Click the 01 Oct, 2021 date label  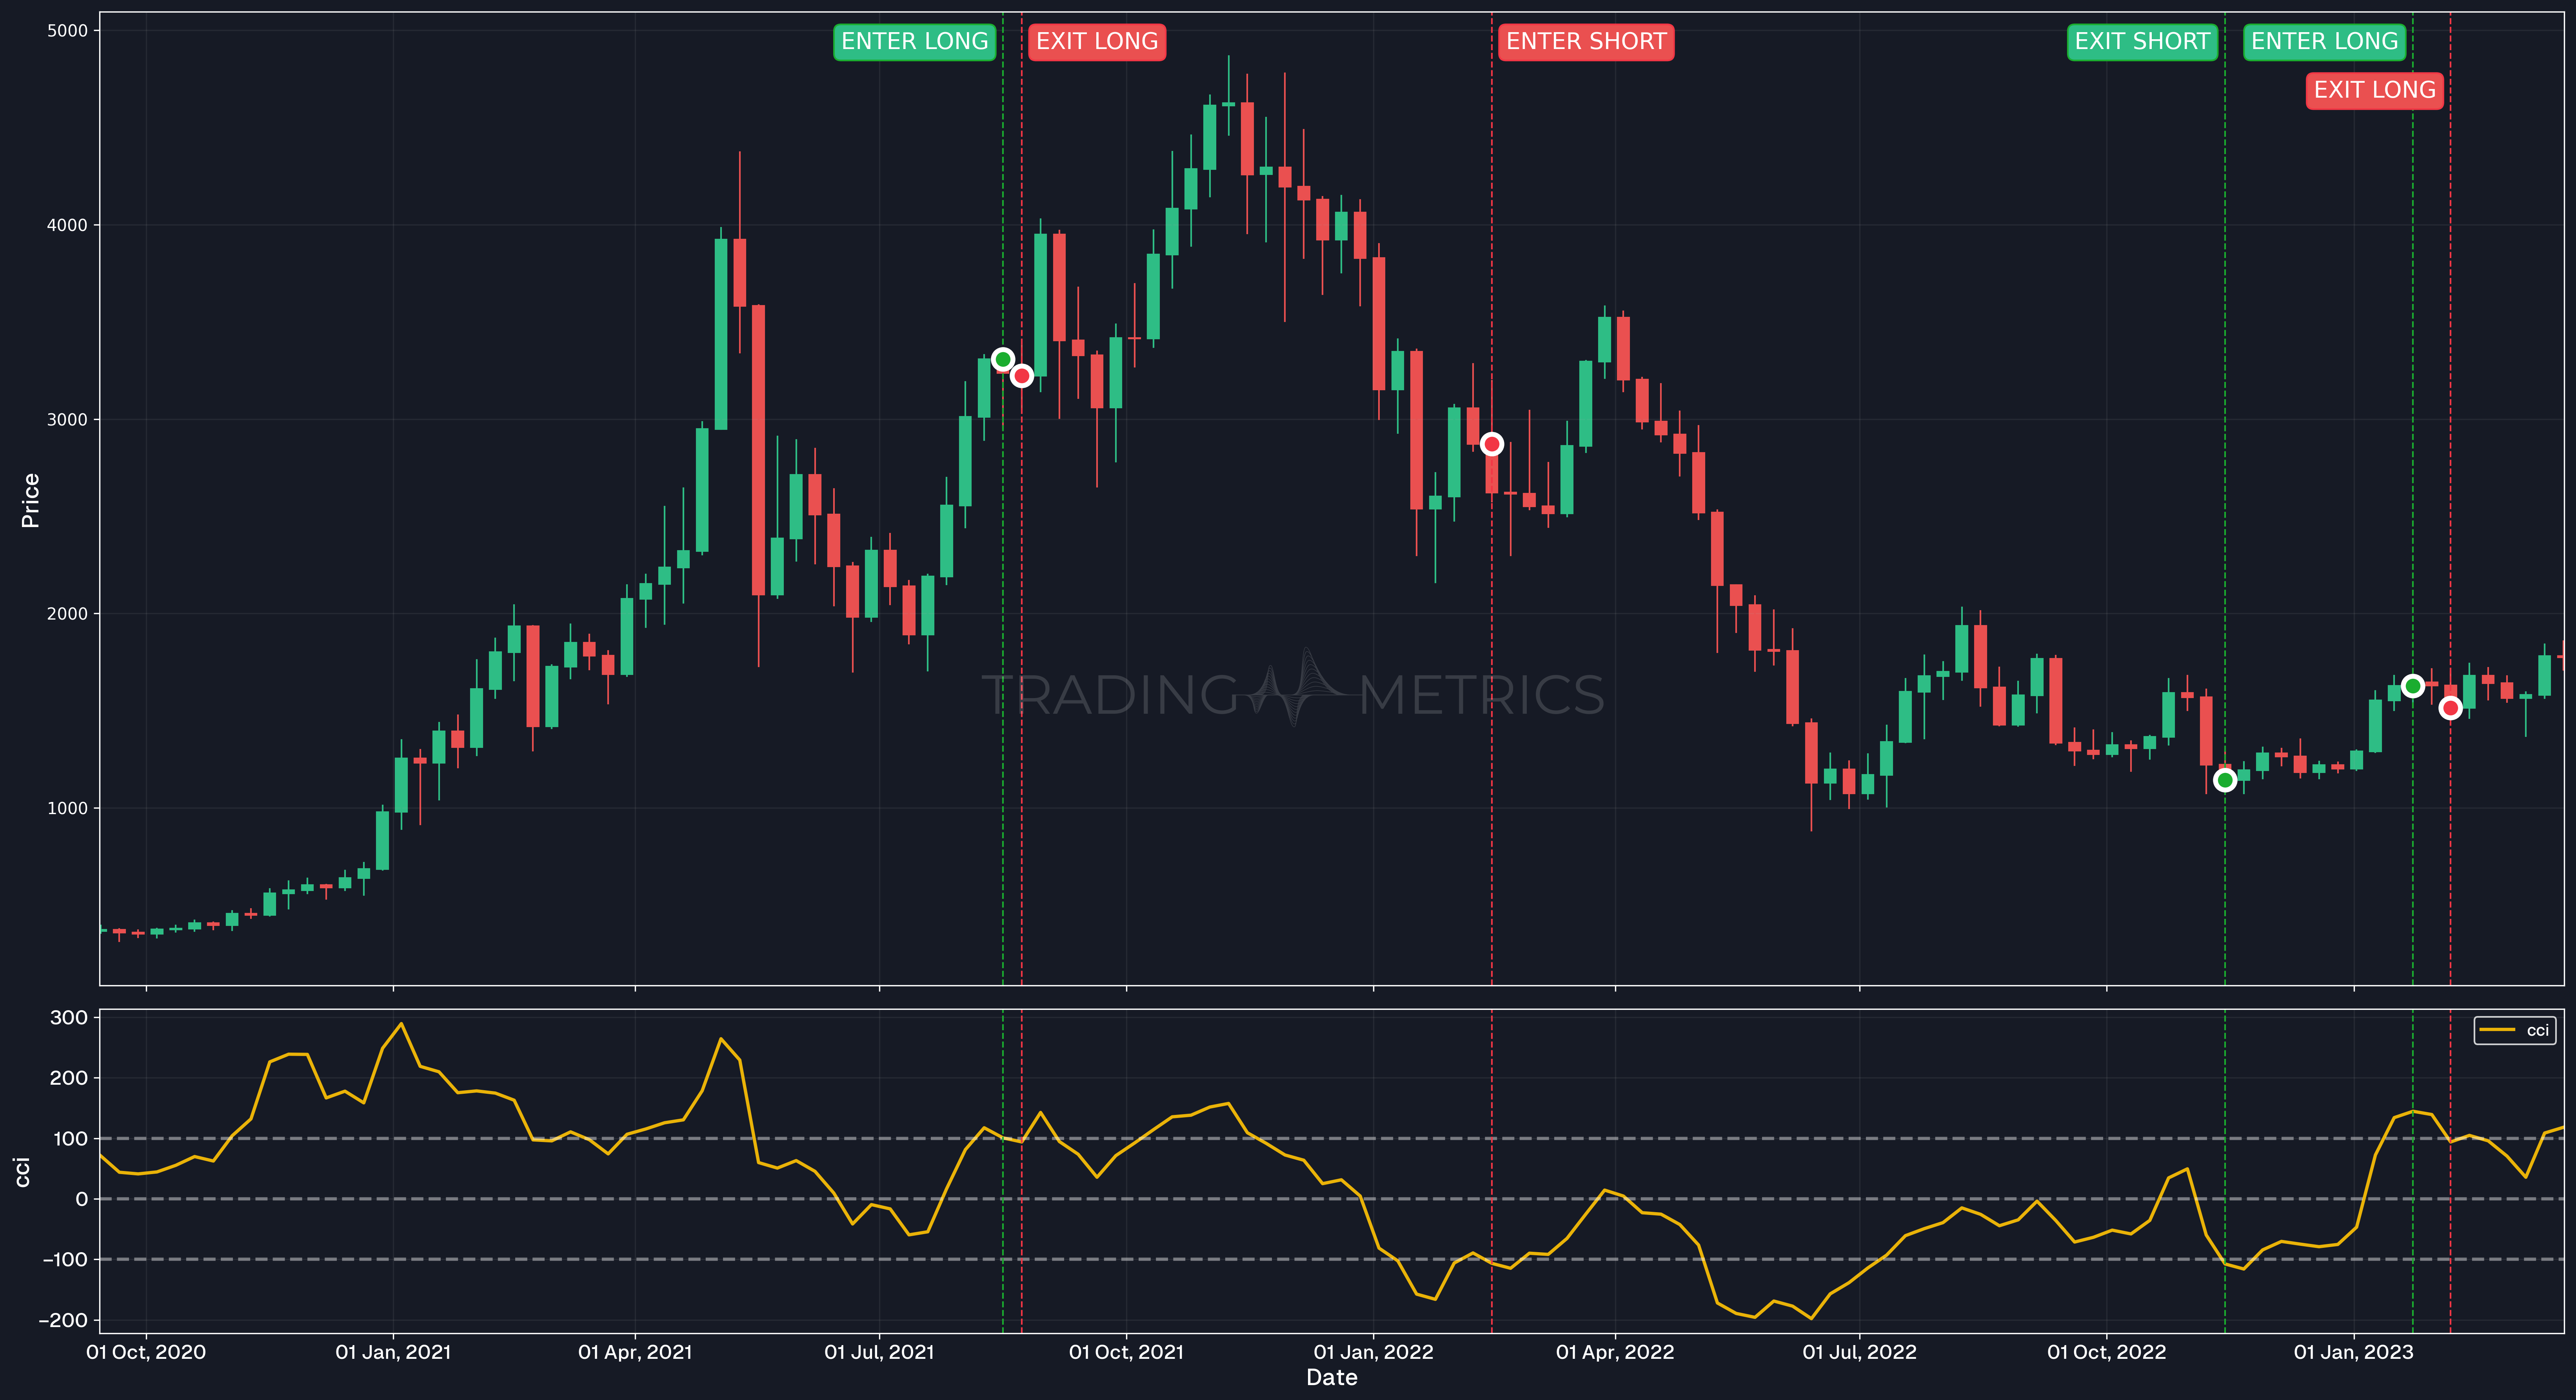tap(1126, 1352)
